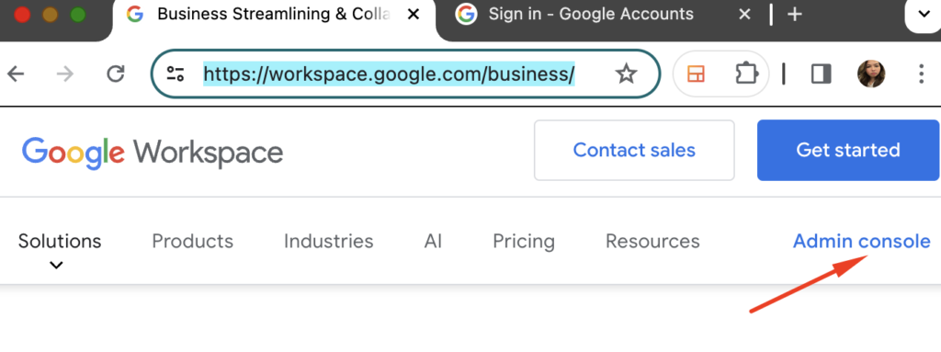Image resolution: width=941 pixels, height=352 pixels.
Task: Open the user profile avatar
Action: point(871,74)
